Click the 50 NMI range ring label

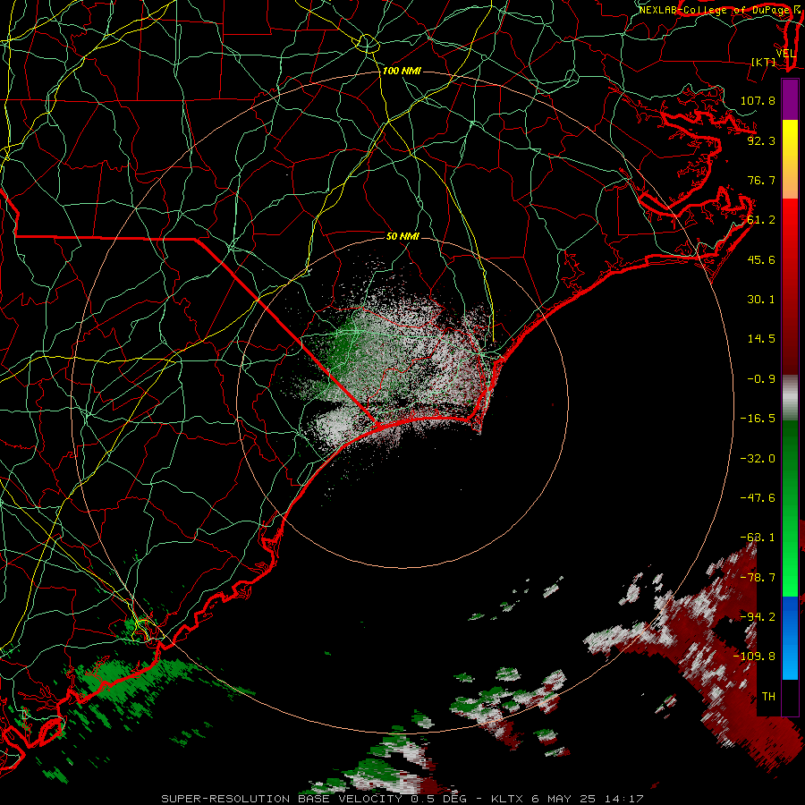pos(402,236)
